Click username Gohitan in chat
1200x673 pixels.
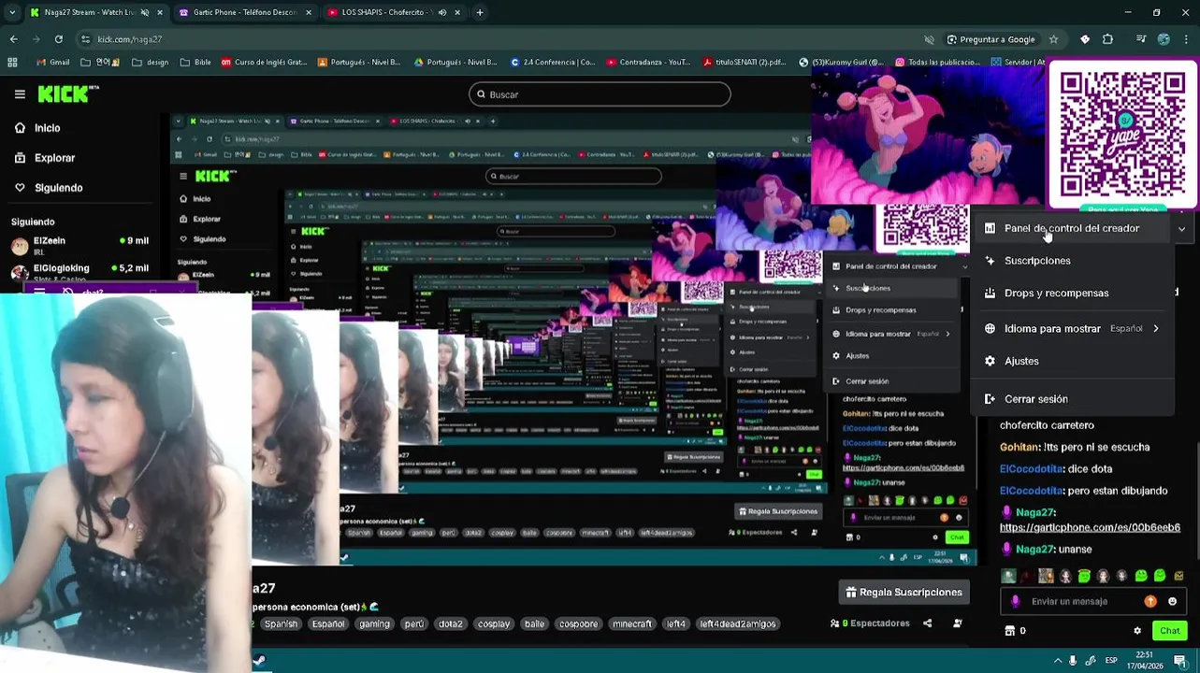(x=1019, y=448)
